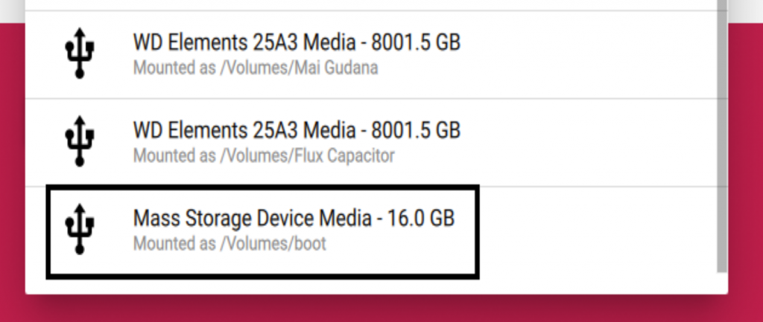Click the red background below the dialog

381,309
